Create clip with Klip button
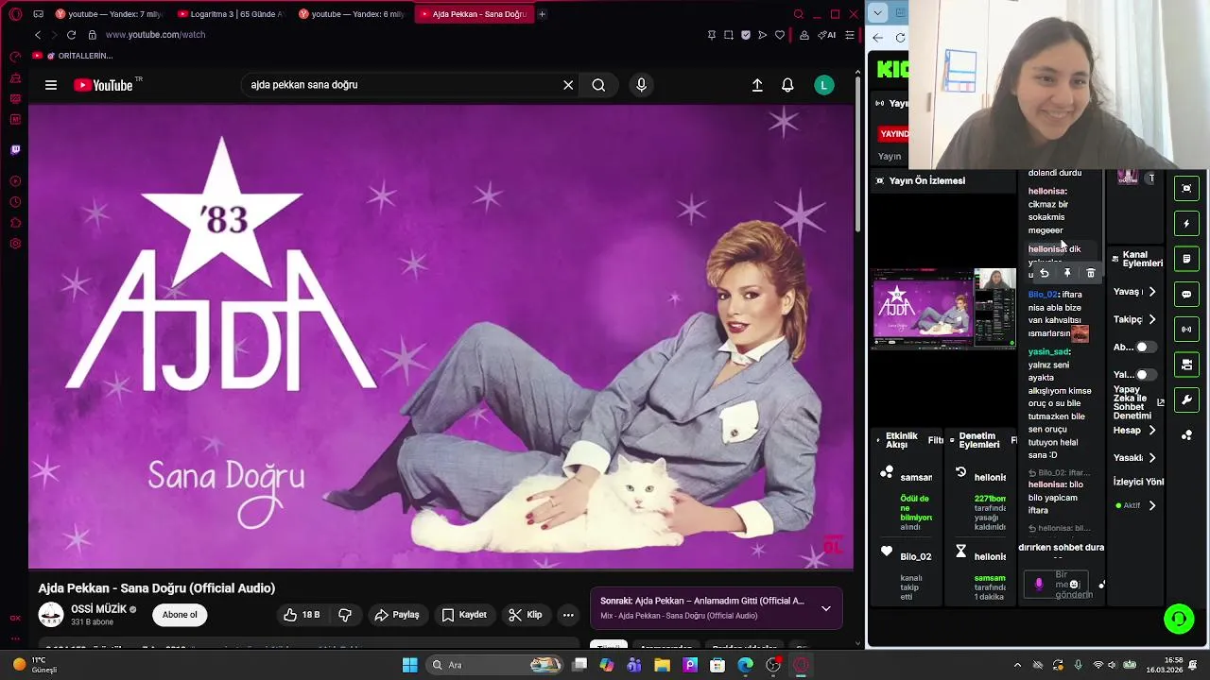 click(x=525, y=615)
